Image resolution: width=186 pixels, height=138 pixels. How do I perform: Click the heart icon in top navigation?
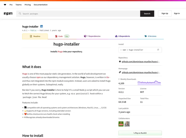5,5
